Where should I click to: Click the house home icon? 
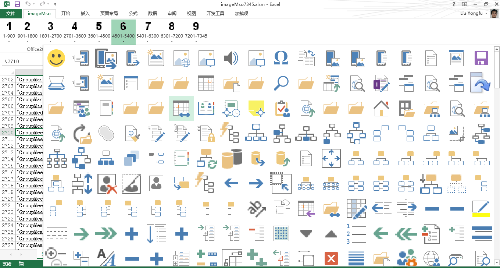pyautogui.click(x=381, y=108)
